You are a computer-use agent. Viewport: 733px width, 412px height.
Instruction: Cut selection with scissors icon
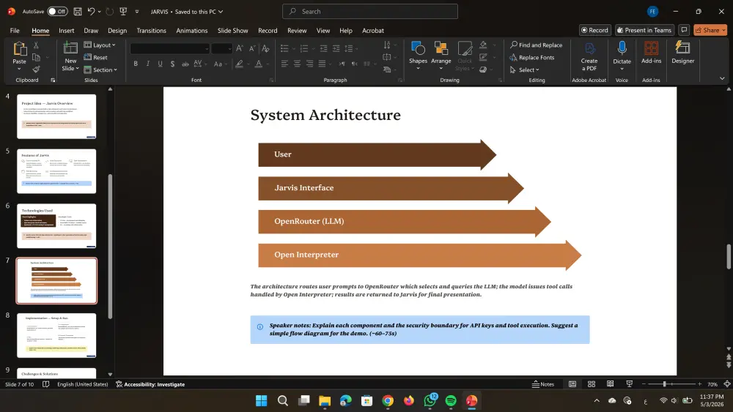pos(36,45)
